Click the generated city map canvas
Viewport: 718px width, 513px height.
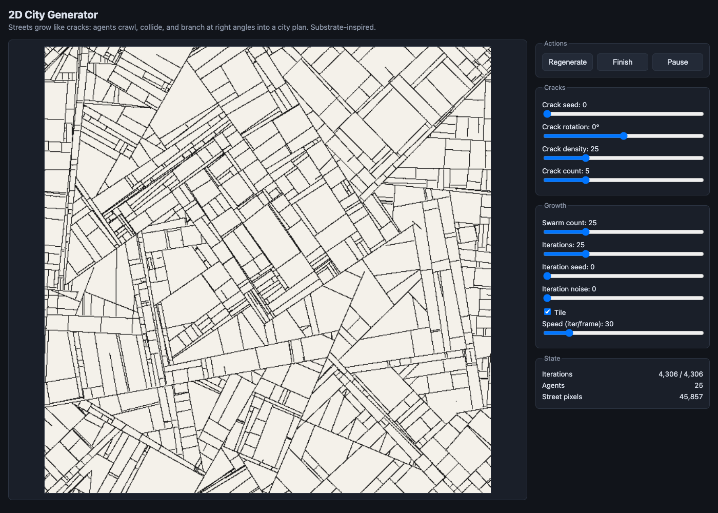[x=268, y=270]
